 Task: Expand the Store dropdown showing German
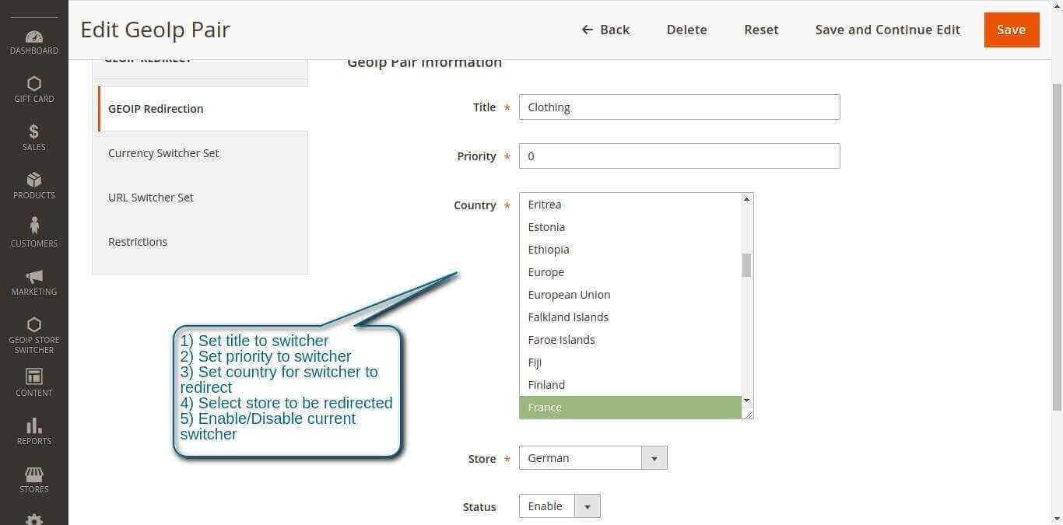pyautogui.click(x=592, y=458)
